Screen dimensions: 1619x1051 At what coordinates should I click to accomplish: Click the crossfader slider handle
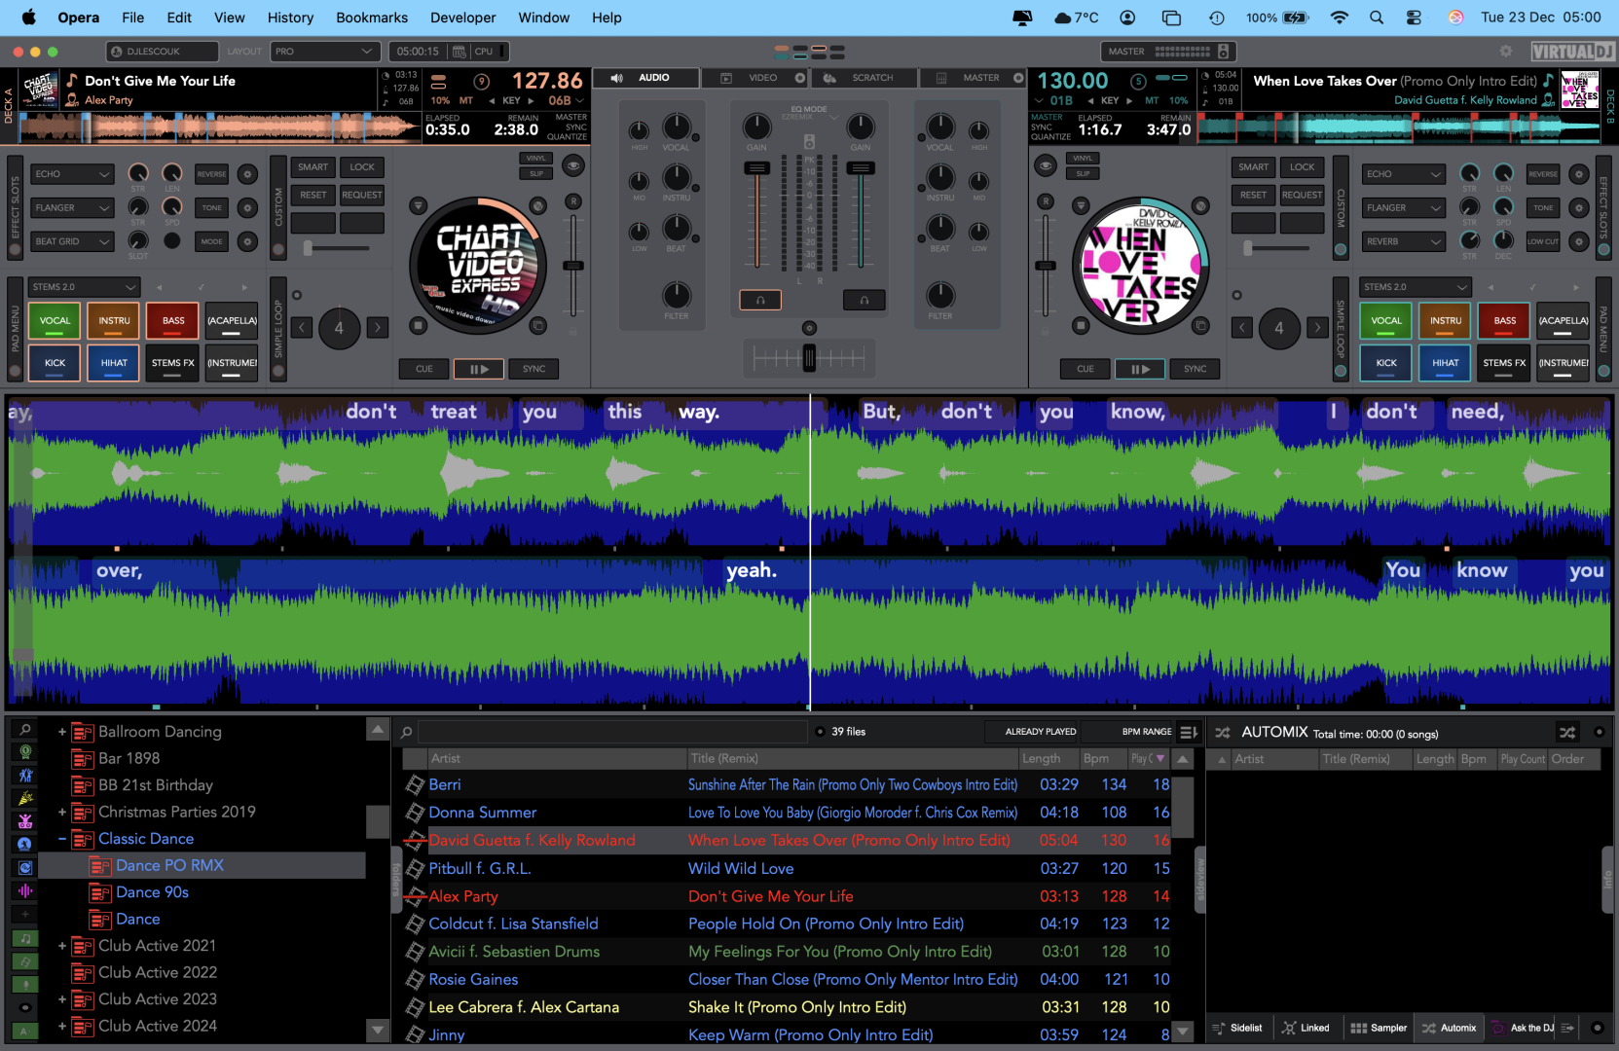[809, 358]
